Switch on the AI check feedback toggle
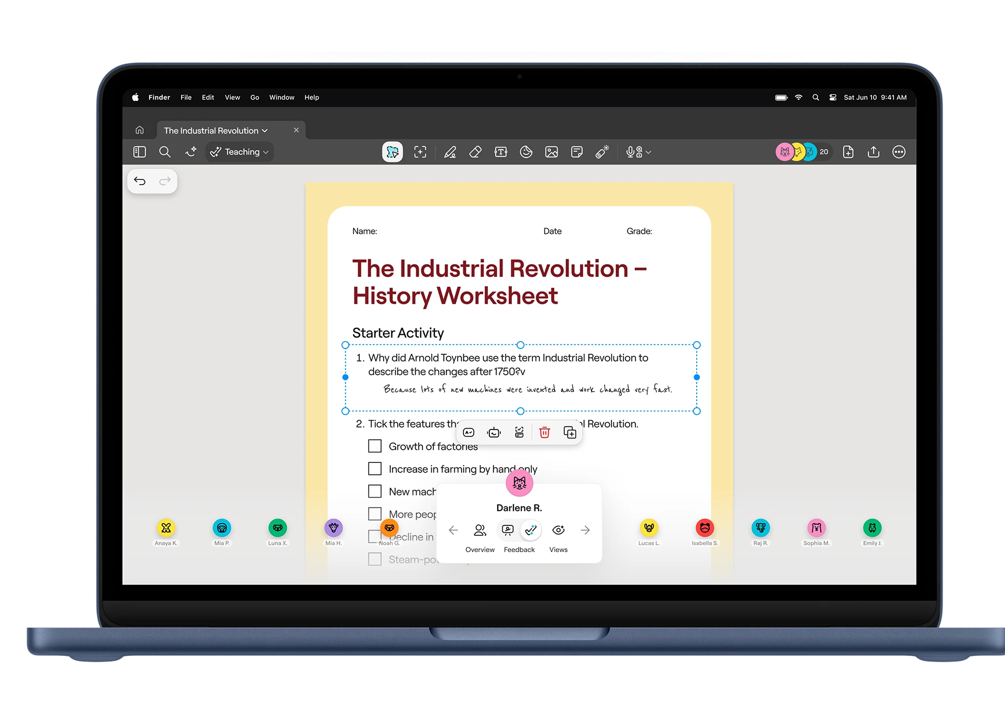Image resolution: width=1005 pixels, height=710 pixels. [x=531, y=530]
